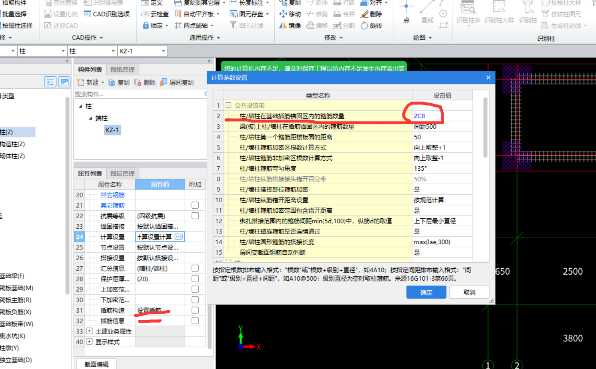Open the 其它箍筋 property link
The image size is (596, 369).
point(113,205)
